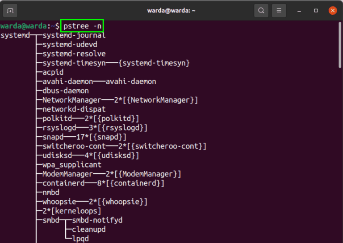This screenshot has height=243, width=343.
Task: Click the pstree -n command text
Action: point(83,26)
